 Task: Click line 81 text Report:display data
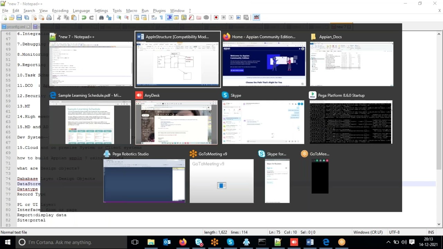pyautogui.click(x=42, y=215)
